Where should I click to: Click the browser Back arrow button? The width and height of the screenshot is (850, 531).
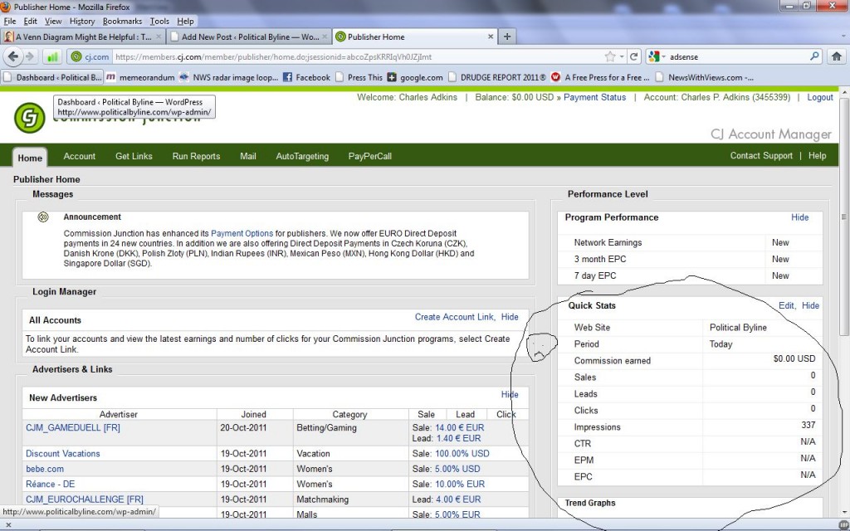pyautogui.click(x=13, y=56)
